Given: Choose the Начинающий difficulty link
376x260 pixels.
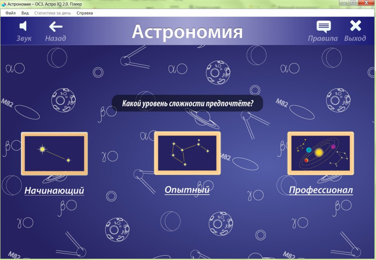Looking at the screenshot, I should click(54, 191).
